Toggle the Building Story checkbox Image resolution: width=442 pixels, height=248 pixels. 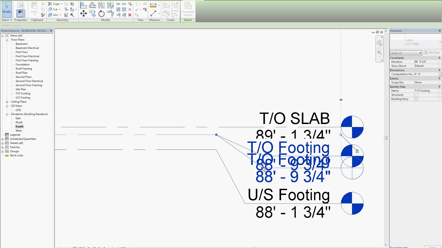coord(416,99)
